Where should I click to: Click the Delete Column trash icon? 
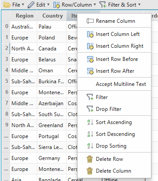(x=90, y=171)
